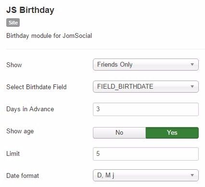The width and height of the screenshot is (205, 187).
Task: Click the Limit input field
Action: pyautogui.click(x=146, y=154)
